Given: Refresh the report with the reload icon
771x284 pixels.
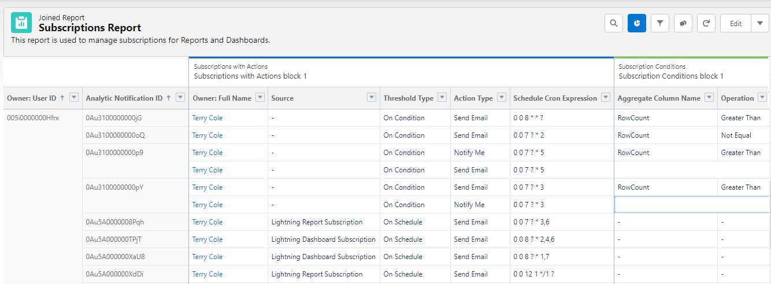Looking at the screenshot, I should tap(706, 23).
